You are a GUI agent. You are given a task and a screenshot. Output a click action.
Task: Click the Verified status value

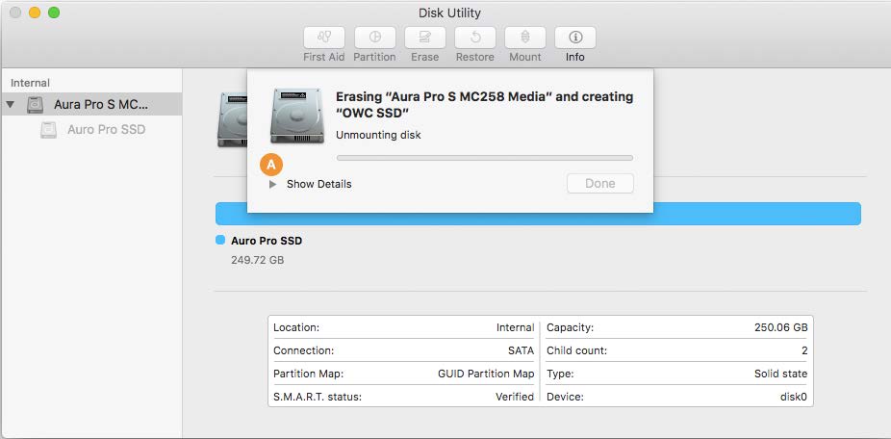pyautogui.click(x=515, y=397)
